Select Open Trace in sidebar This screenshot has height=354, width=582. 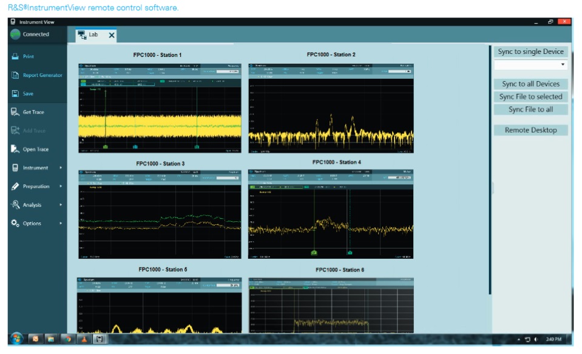(36, 149)
